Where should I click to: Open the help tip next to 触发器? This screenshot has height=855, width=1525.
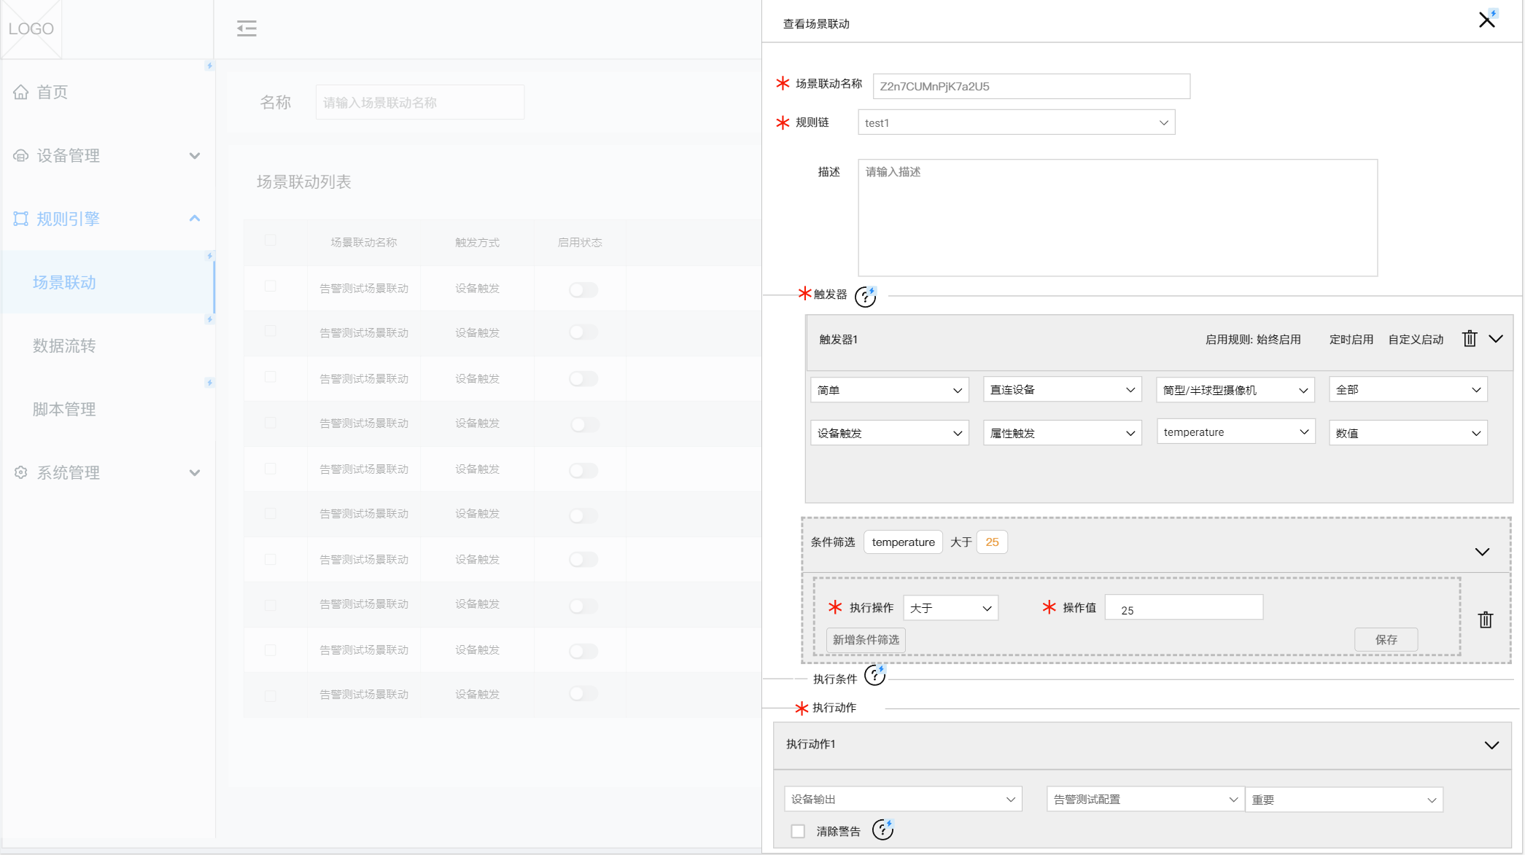click(865, 296)
